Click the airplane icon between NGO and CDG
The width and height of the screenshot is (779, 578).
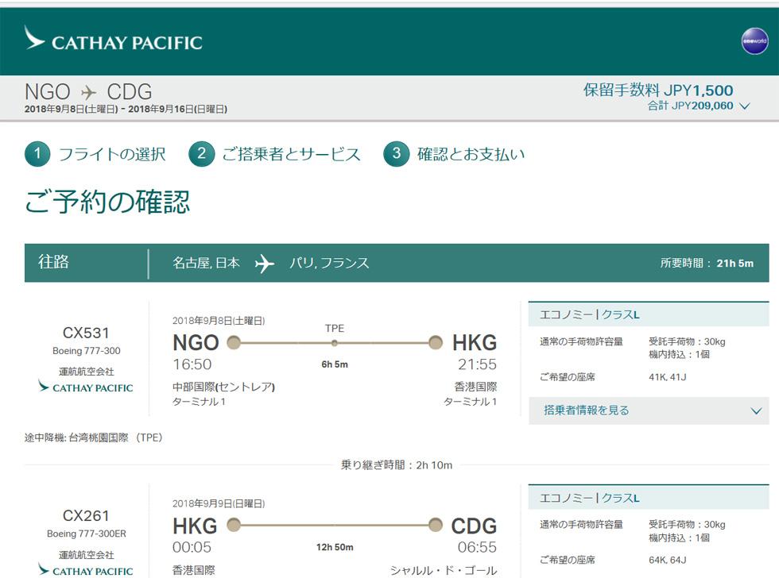89,92
